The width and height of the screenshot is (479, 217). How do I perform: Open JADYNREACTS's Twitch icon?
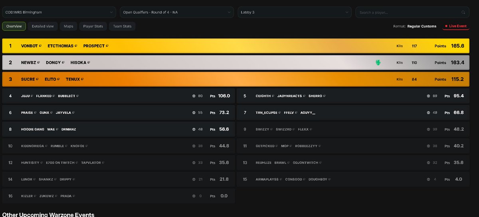click(x=305, y=96)
